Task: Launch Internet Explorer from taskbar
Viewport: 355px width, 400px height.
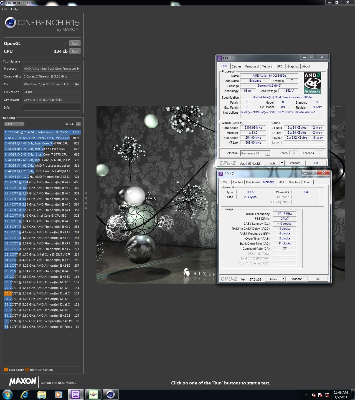Action: [24, 394]
